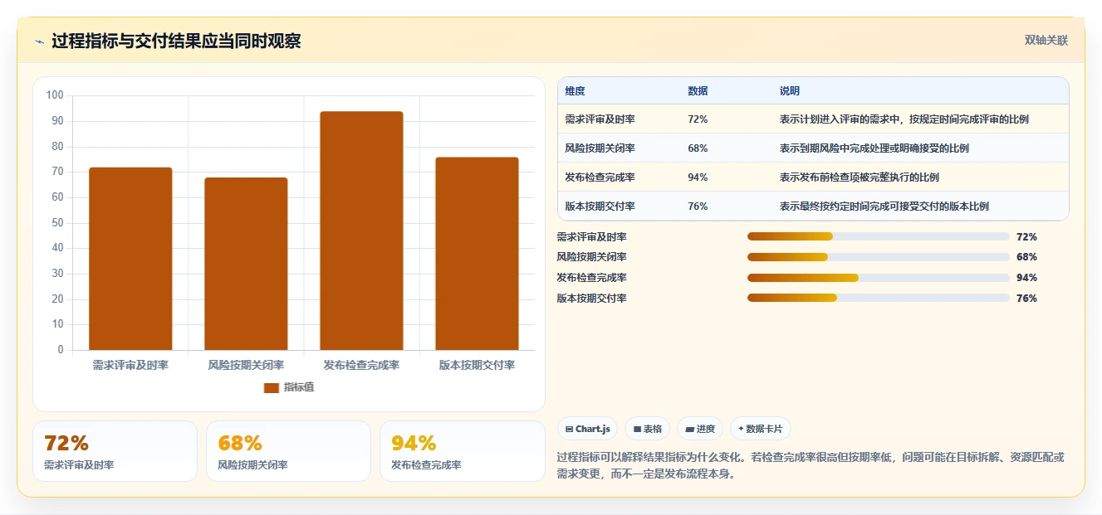The height and width of the screenshot is (515, 1102).
Task: Click the 发布检查完成率 bar in the chart
Action: click(361, 231)
